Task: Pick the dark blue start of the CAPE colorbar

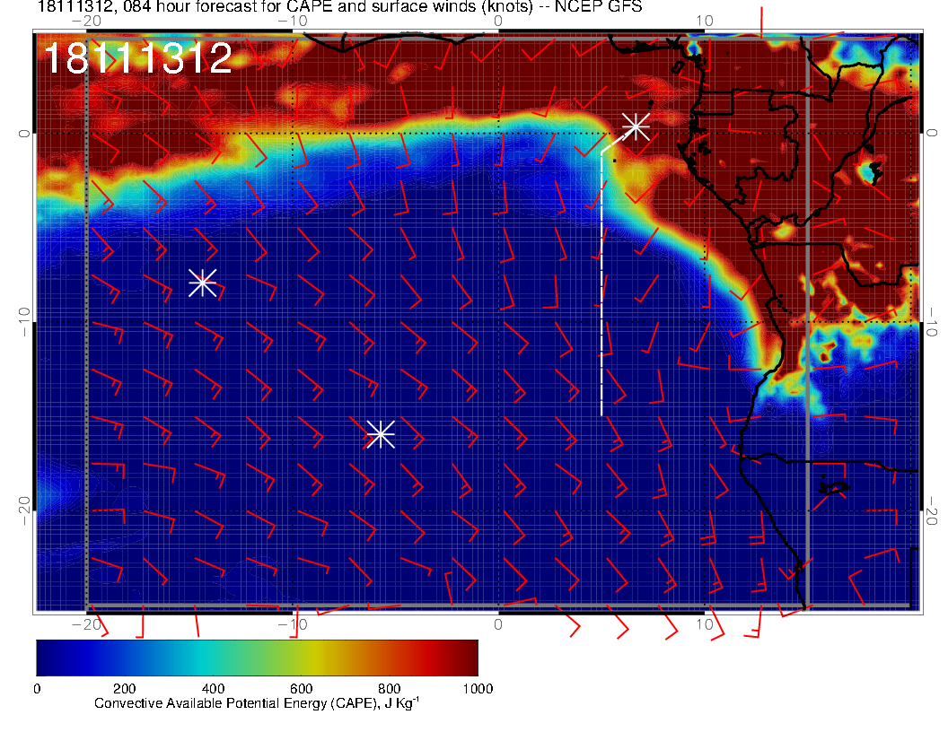Action: pyautogui.click(x=45, y=658)
